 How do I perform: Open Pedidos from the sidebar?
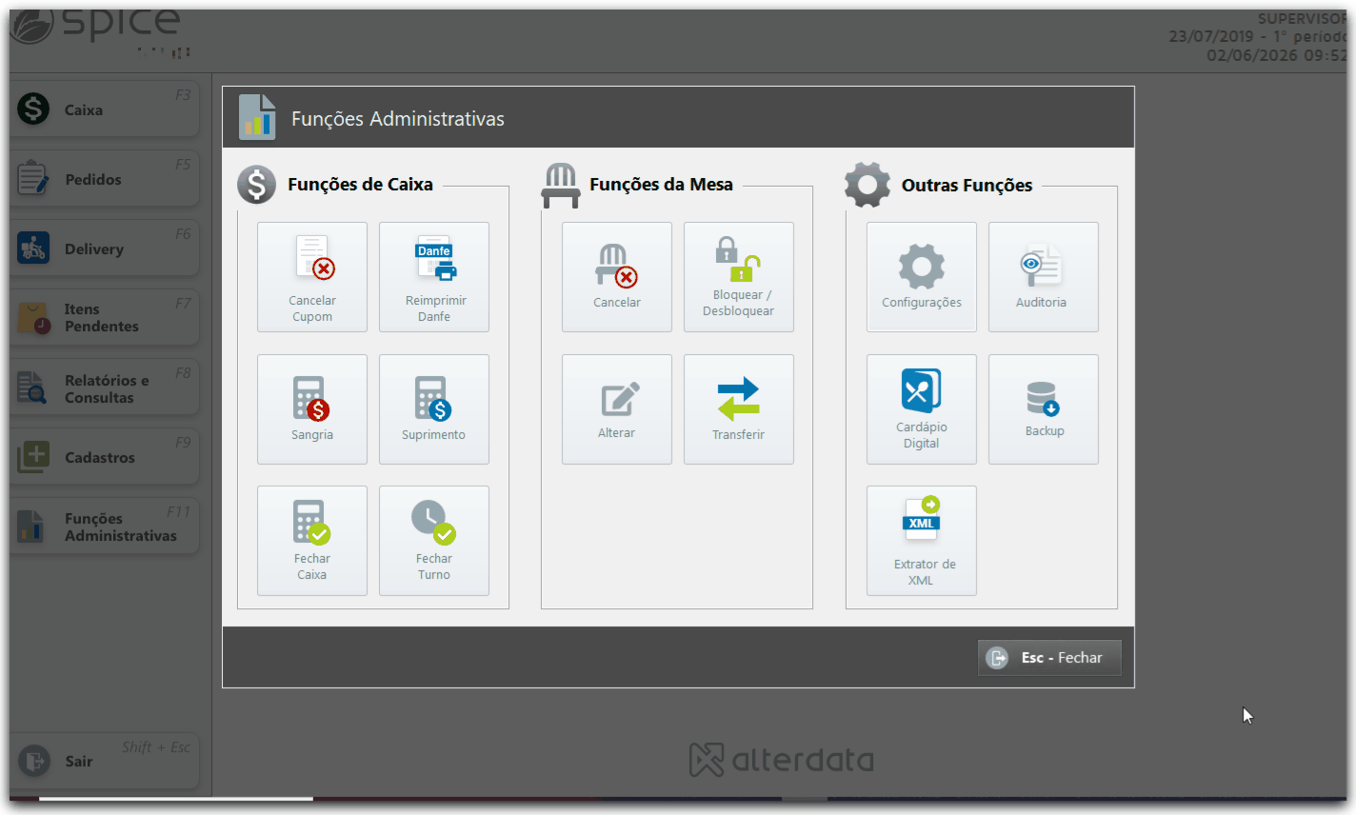coord(105,178)
